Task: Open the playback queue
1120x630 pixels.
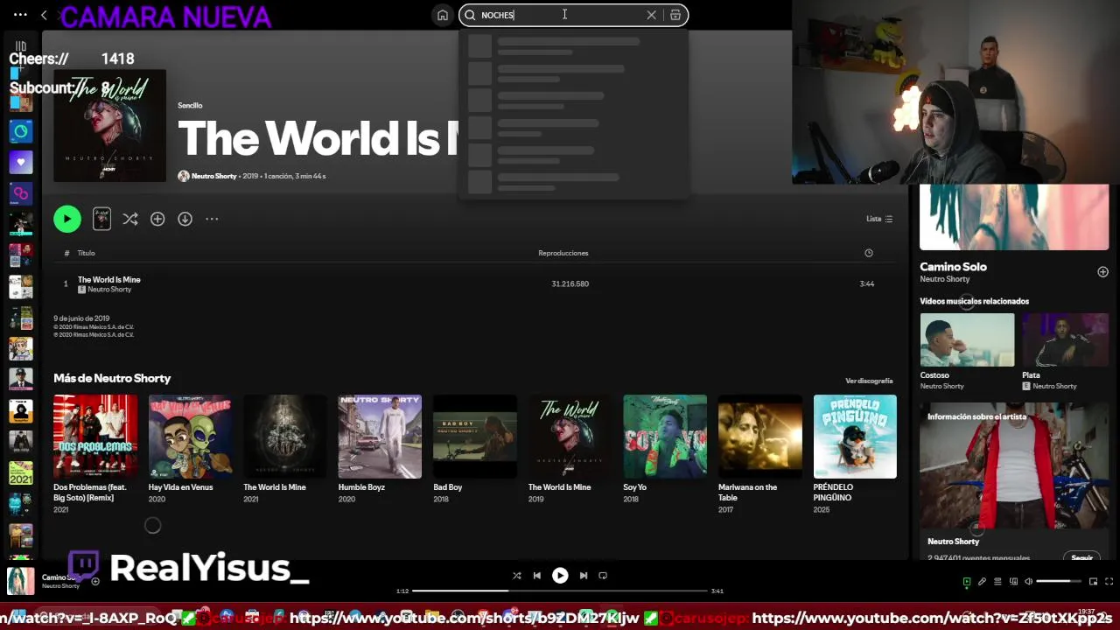Action: [997, 582]
